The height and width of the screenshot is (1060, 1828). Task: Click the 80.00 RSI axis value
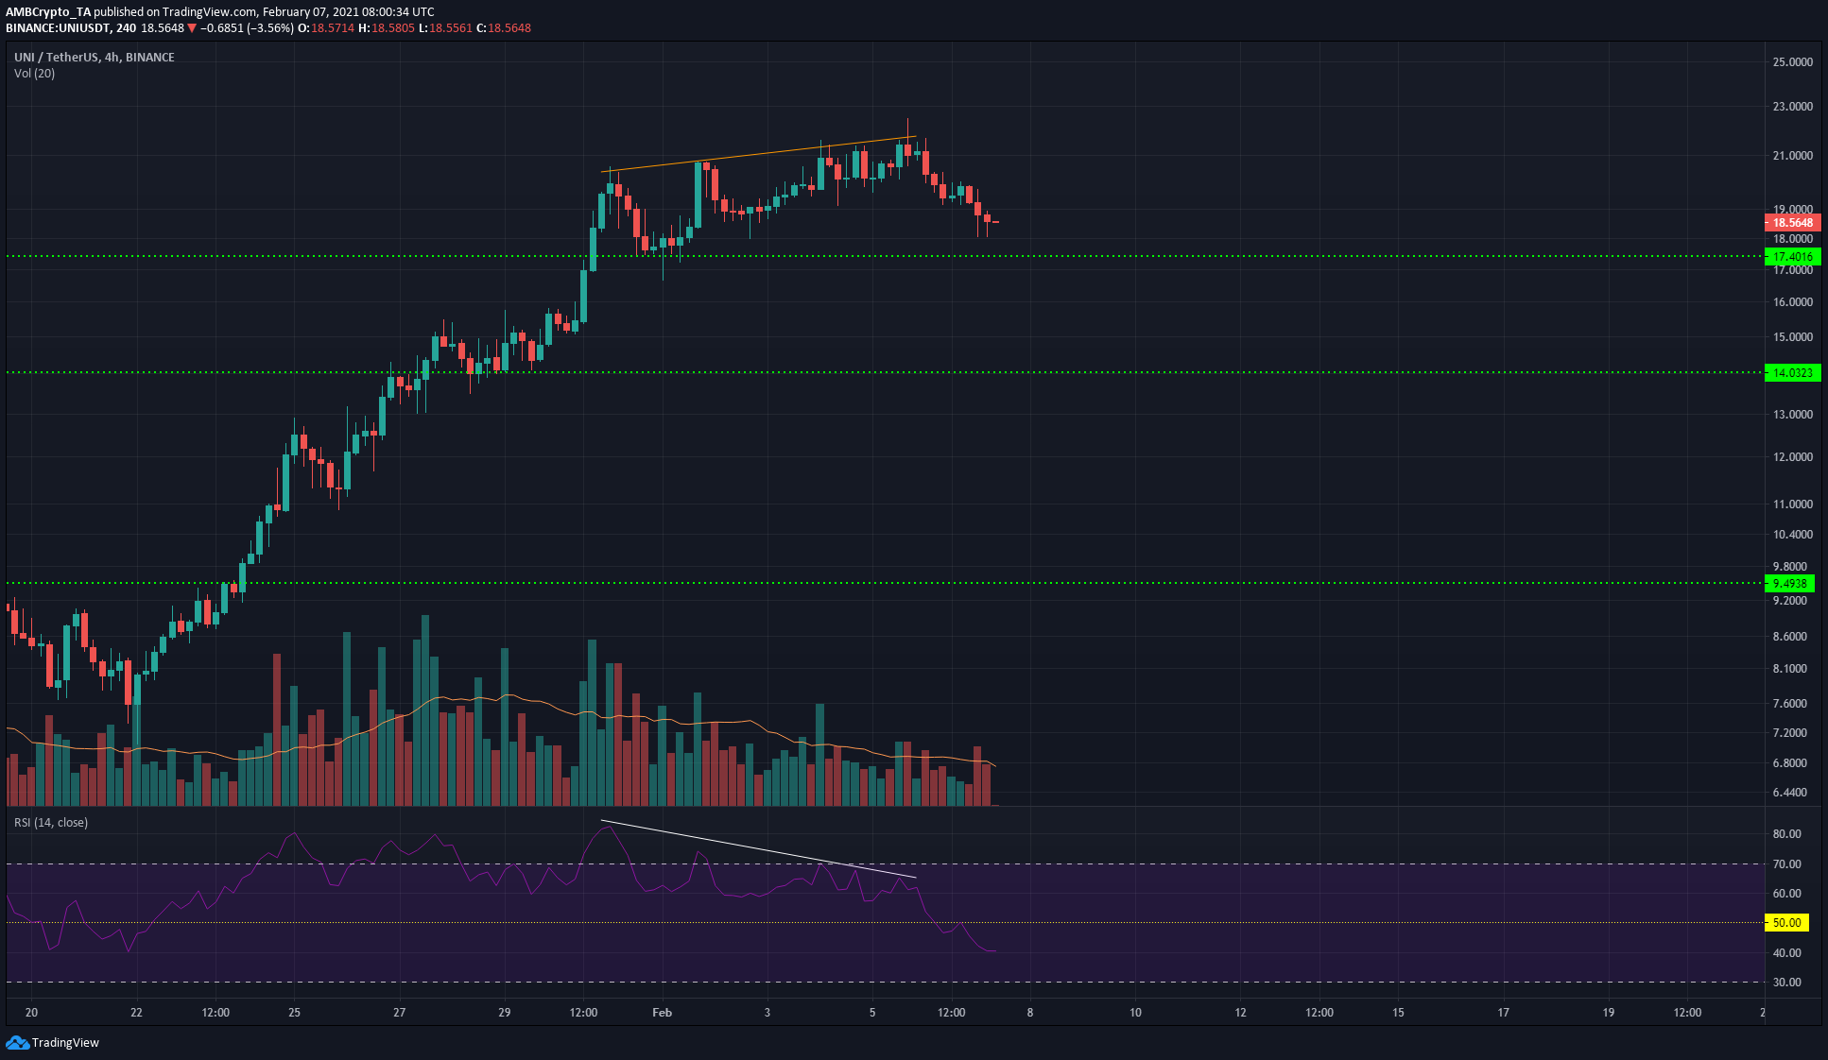click(1786, 834)
